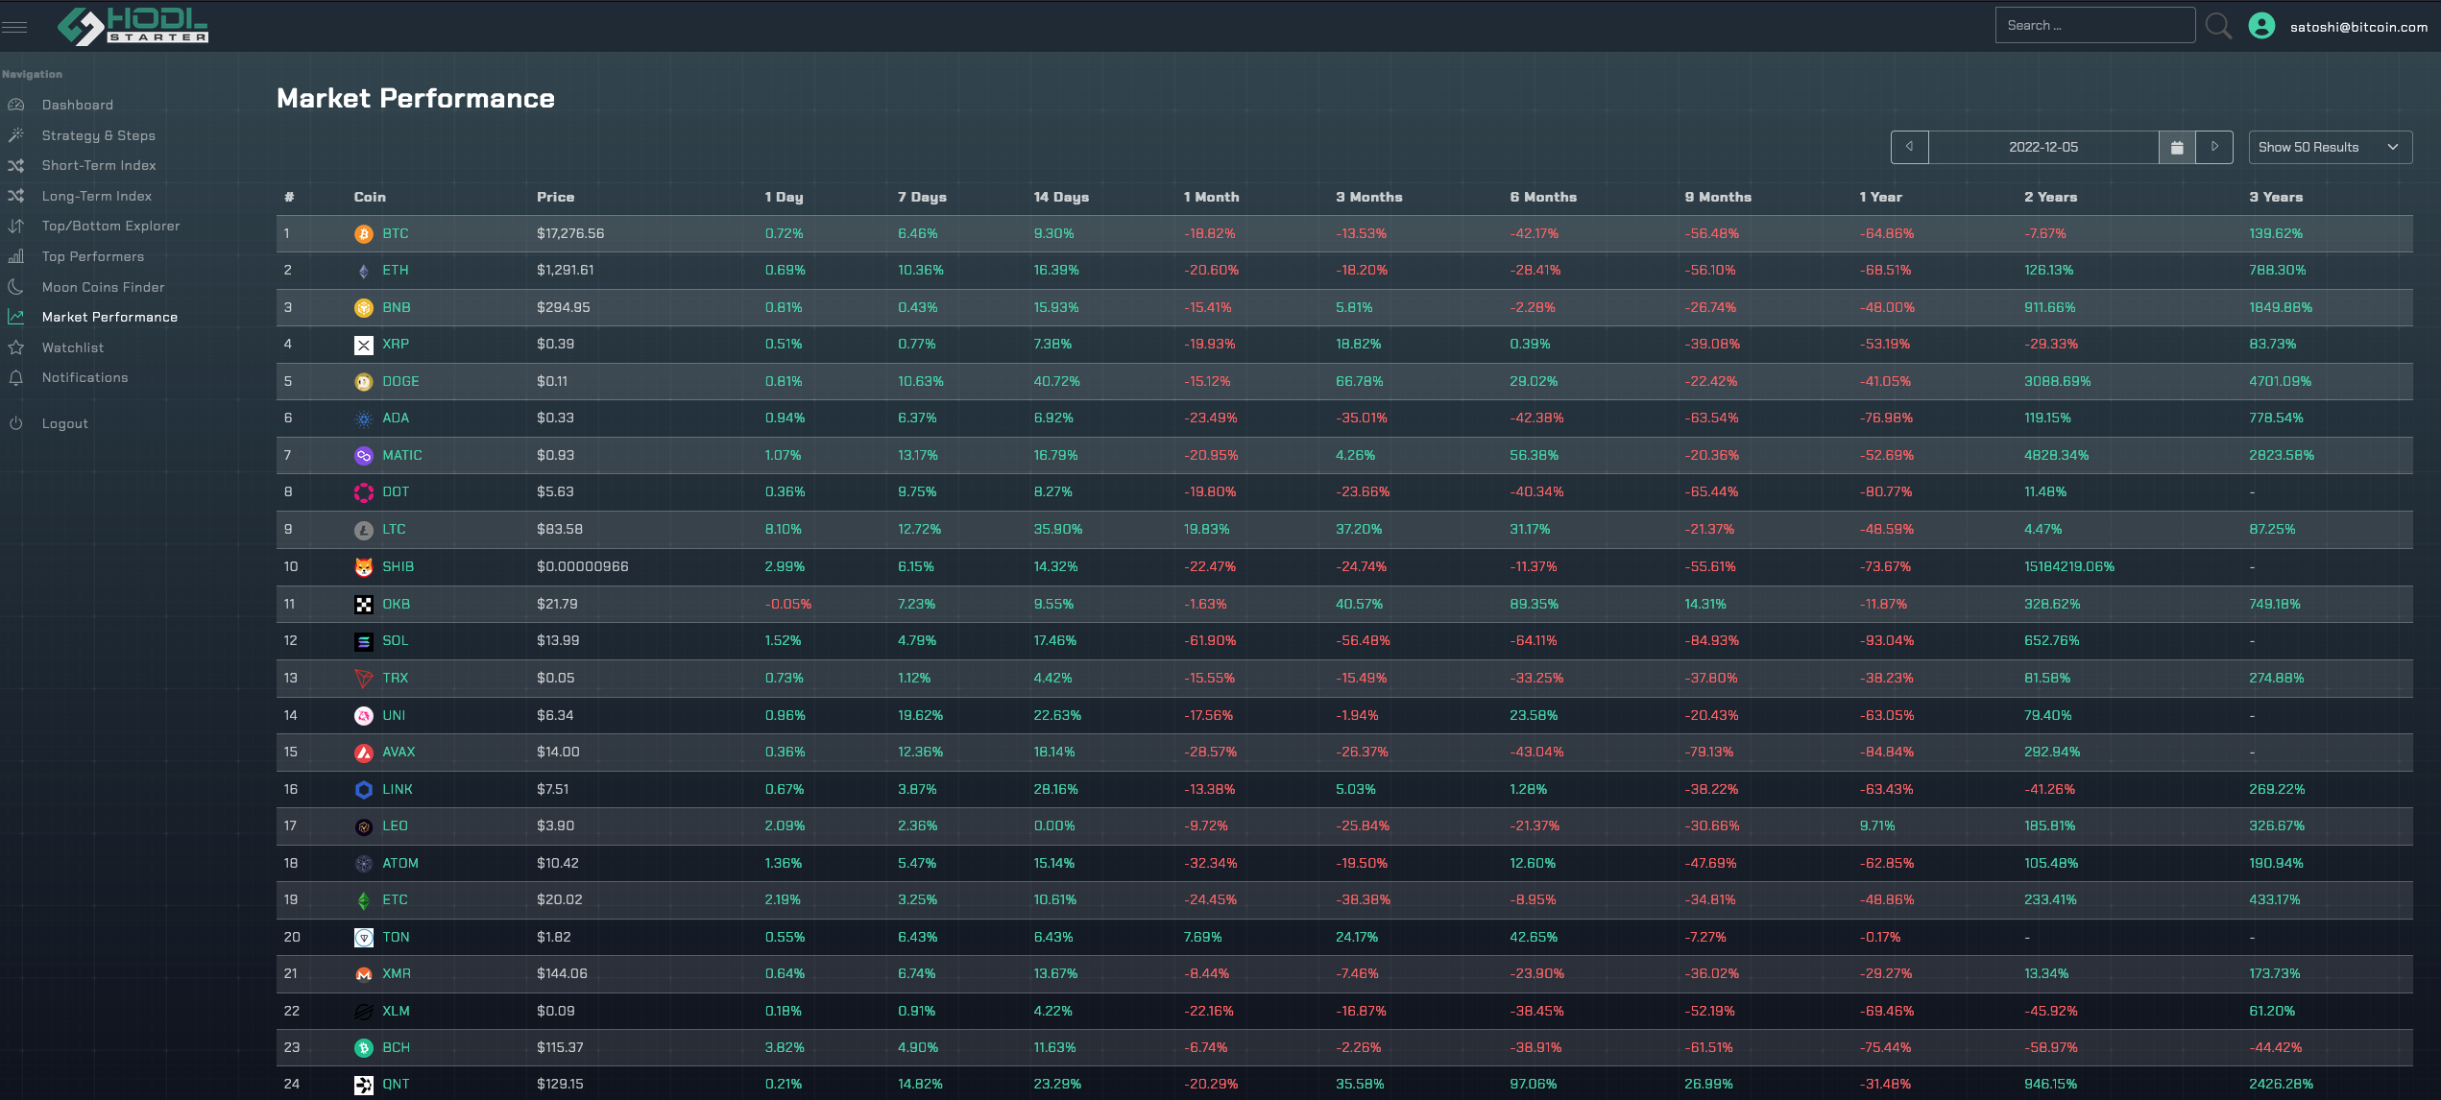The image size is (2441, 1100).
Task: Open the user avatar icon
Action: (2261, 26)
